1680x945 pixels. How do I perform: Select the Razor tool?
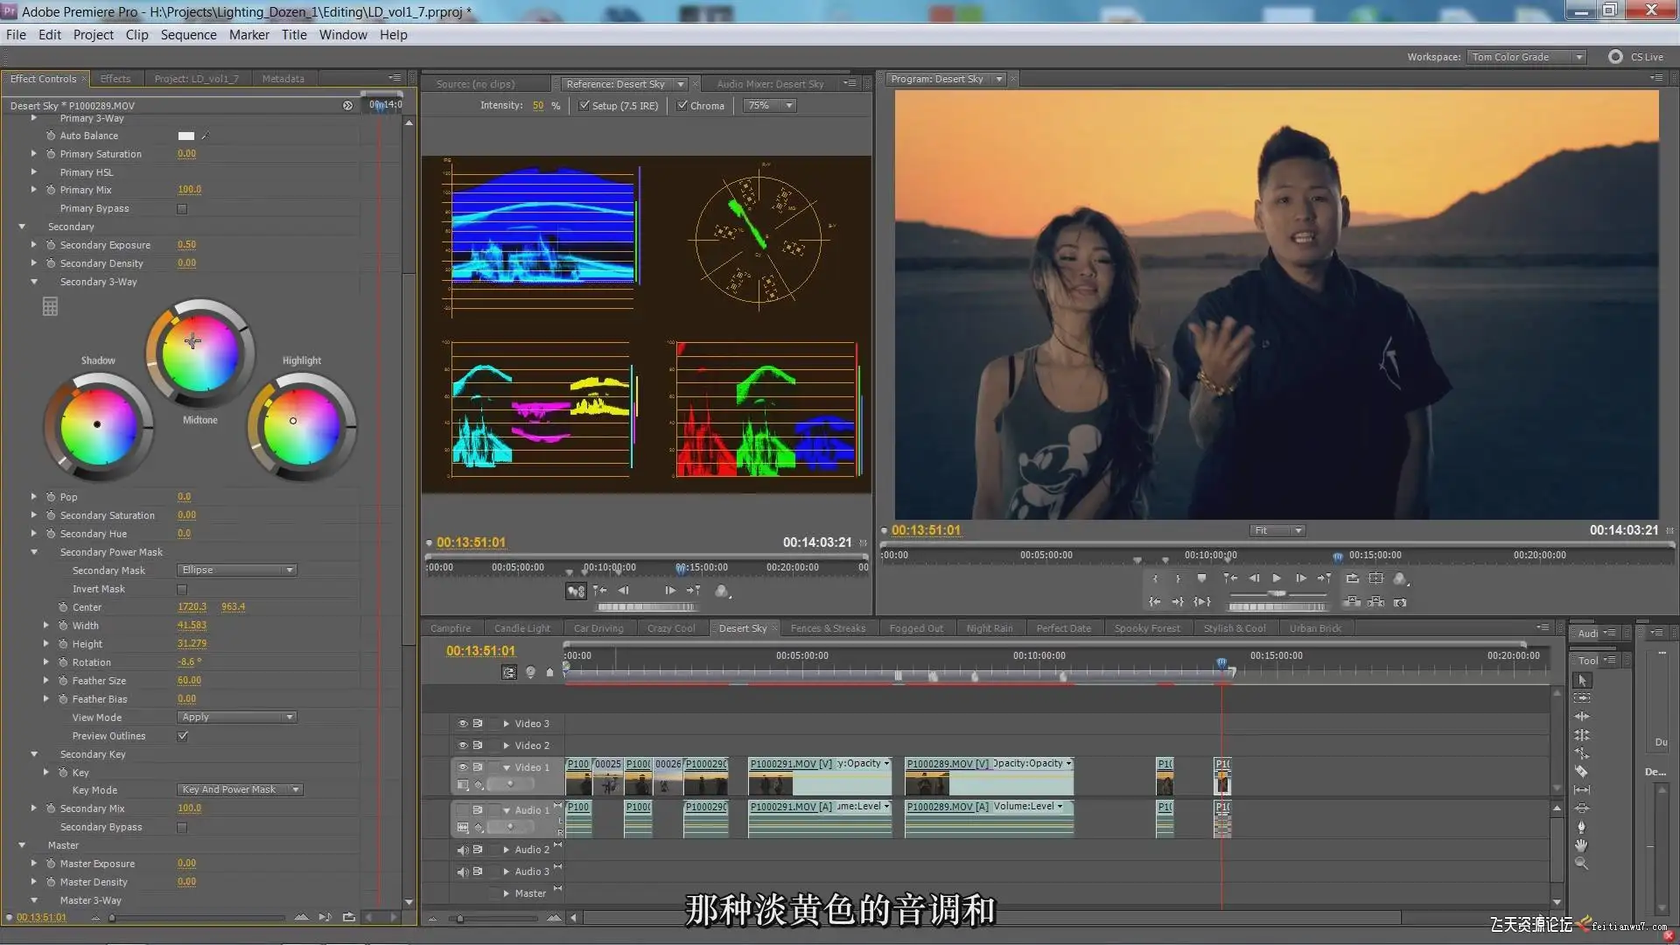1581,771
